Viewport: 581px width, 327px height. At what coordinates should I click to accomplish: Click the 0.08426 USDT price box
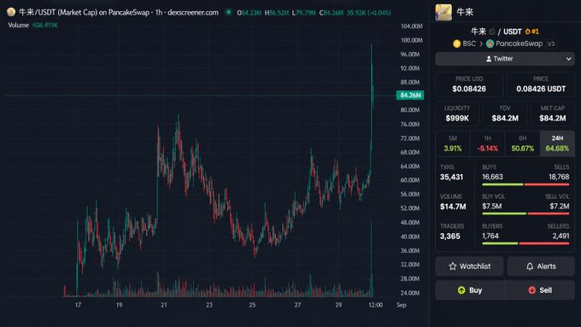click(x=541, y=85)
